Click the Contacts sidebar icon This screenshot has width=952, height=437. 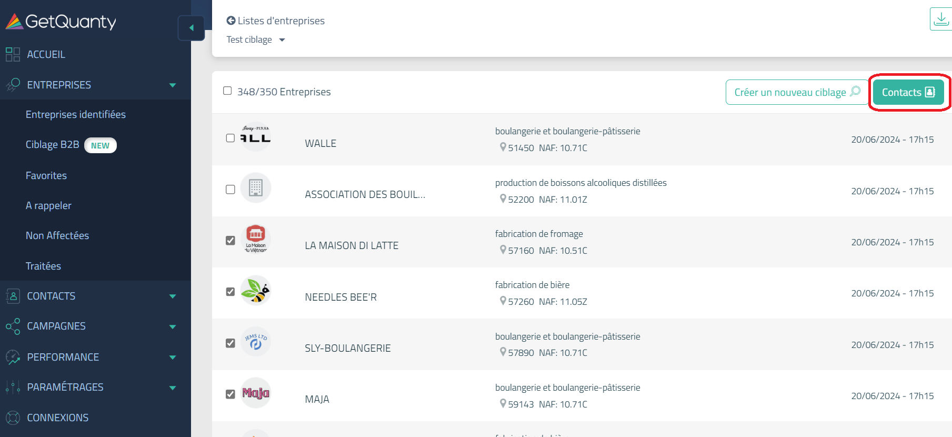[x=12, y=296]
